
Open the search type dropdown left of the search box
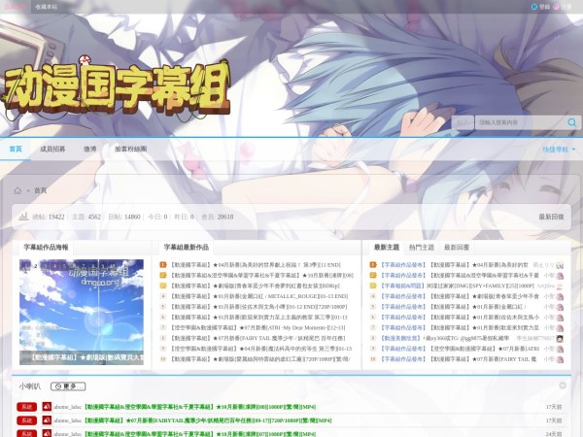[464, 122]
